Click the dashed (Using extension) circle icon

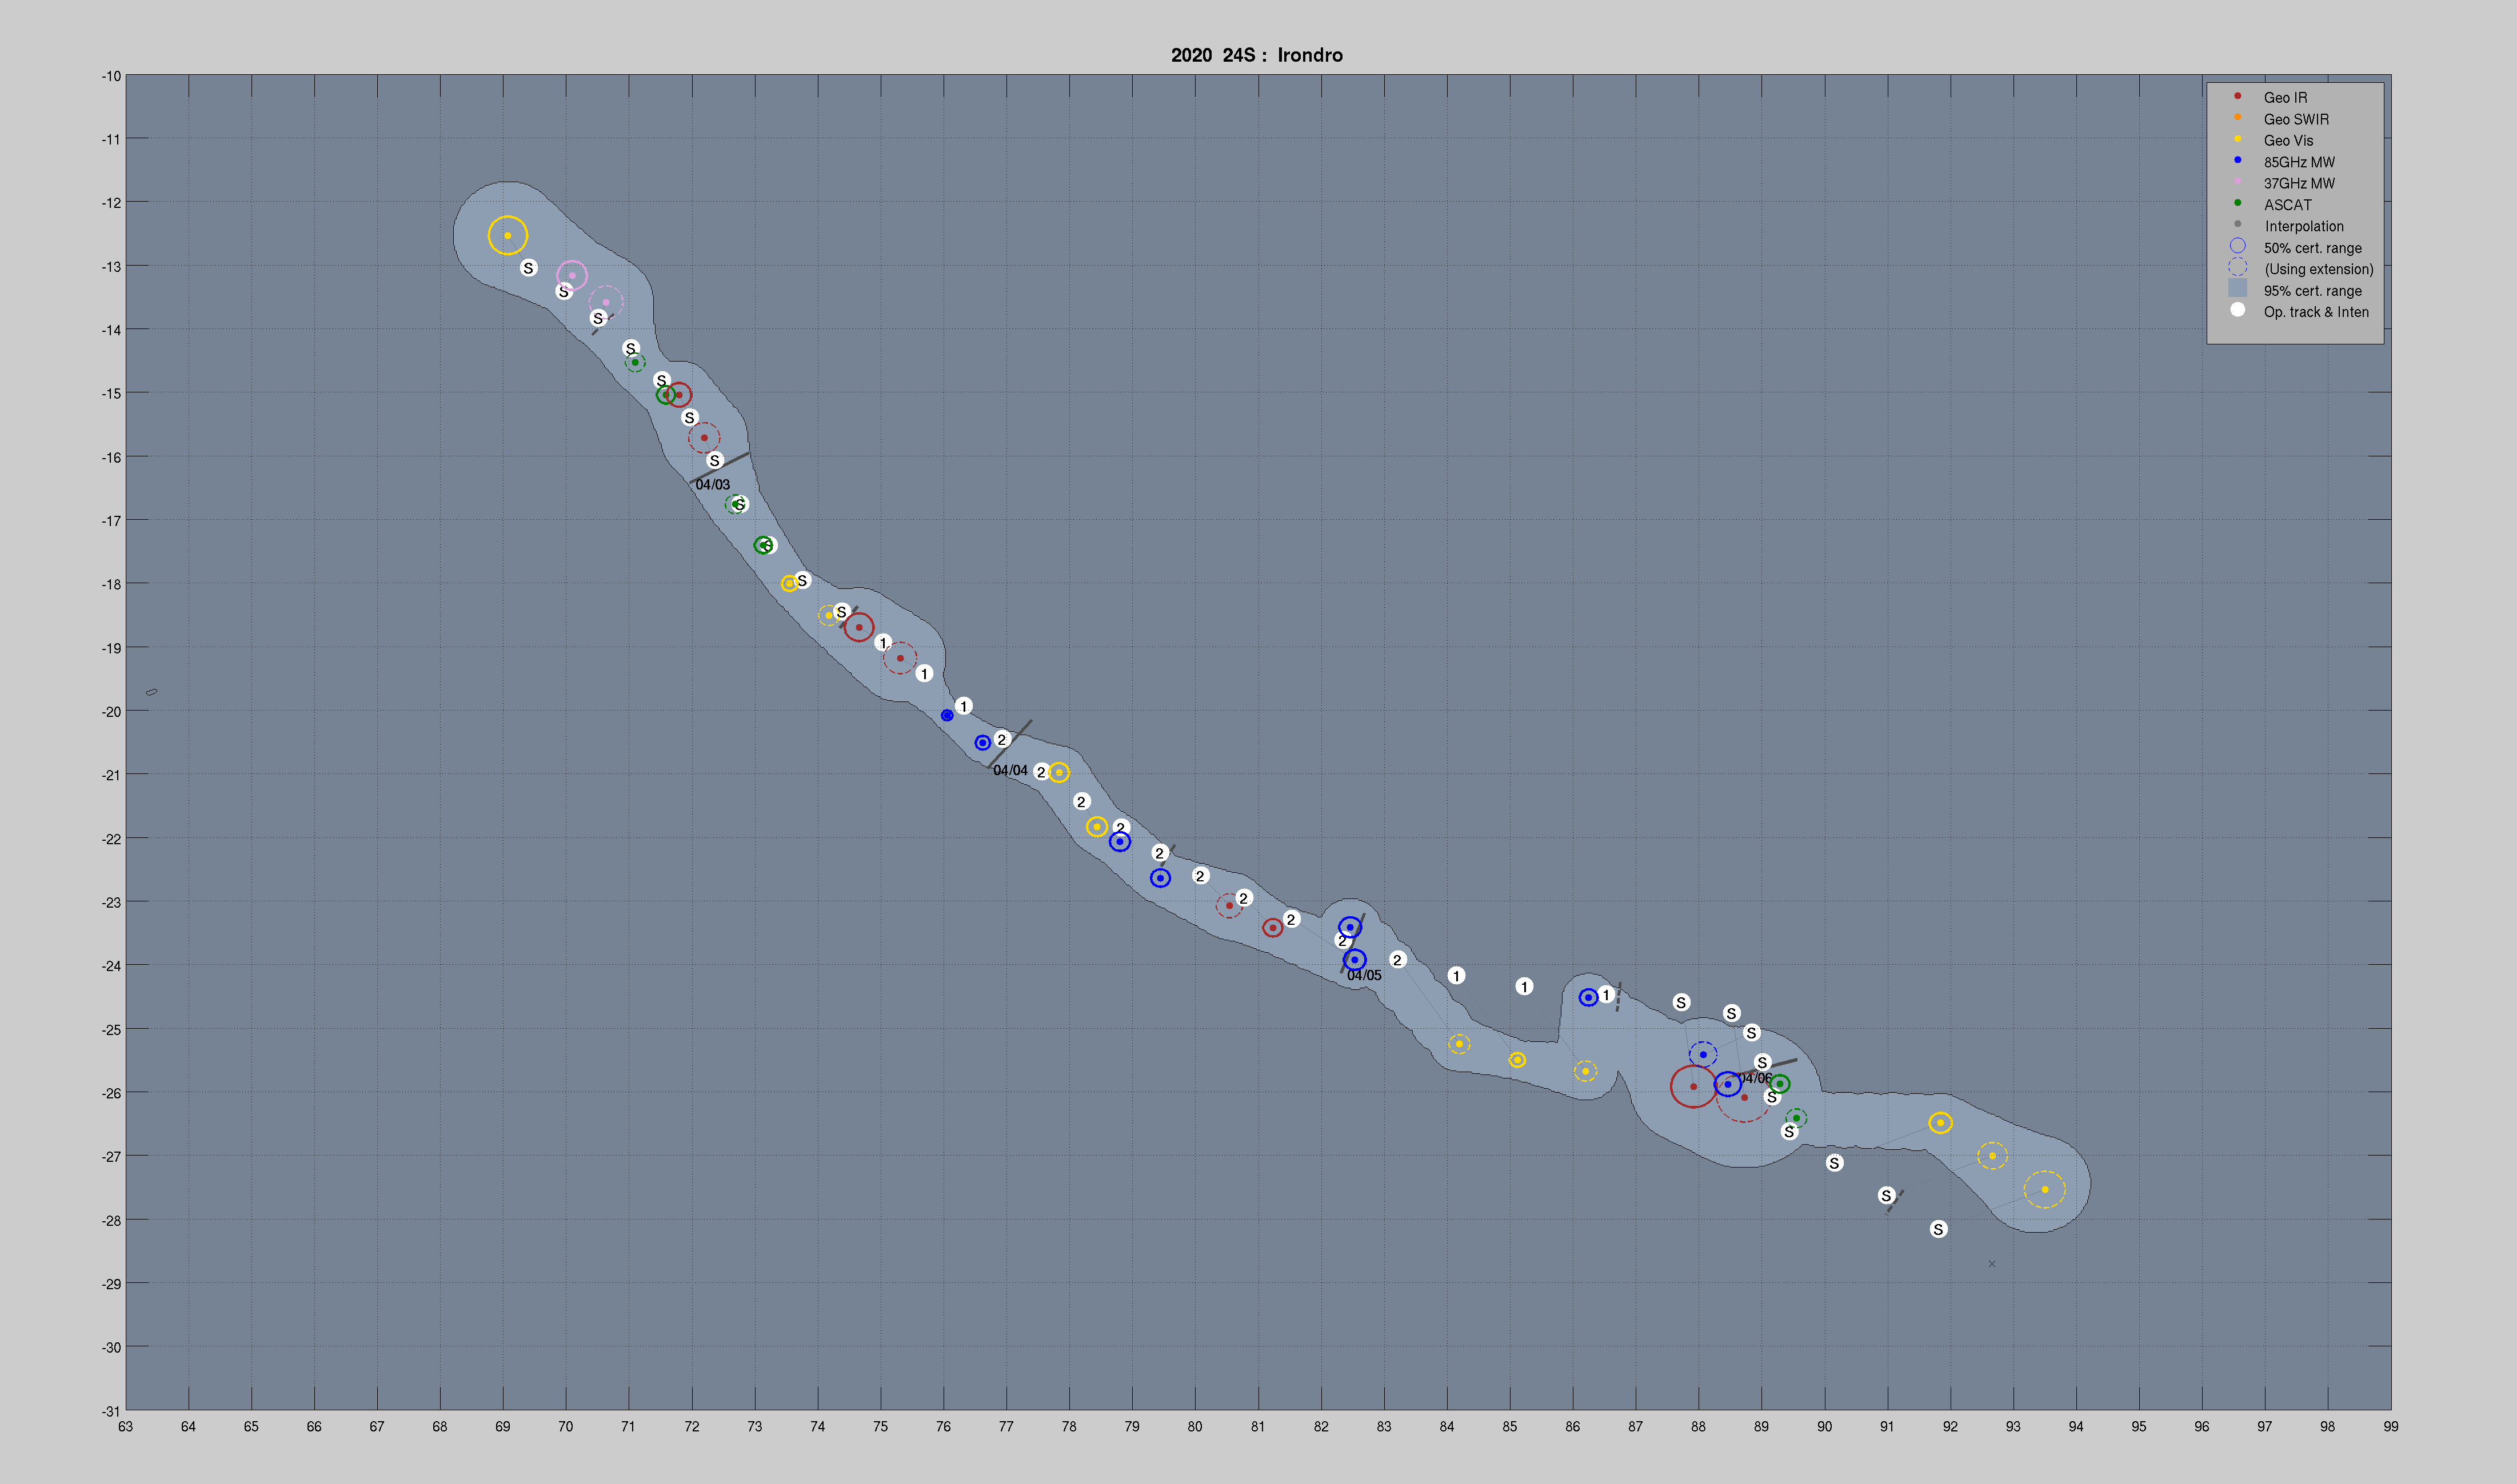click(2237, 268)
